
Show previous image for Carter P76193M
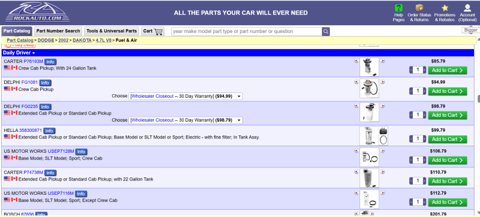pos(356,61)
